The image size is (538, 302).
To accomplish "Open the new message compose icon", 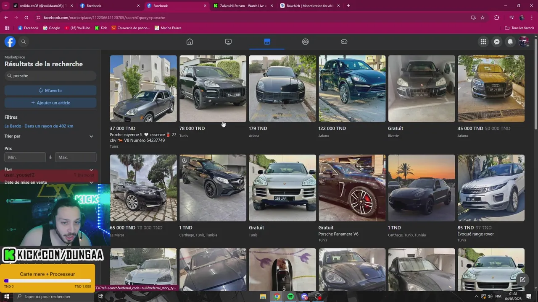I will [x=522, y=279].
